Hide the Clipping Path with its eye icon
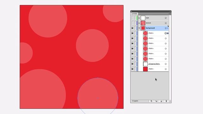203x114 pixels. 132,64
